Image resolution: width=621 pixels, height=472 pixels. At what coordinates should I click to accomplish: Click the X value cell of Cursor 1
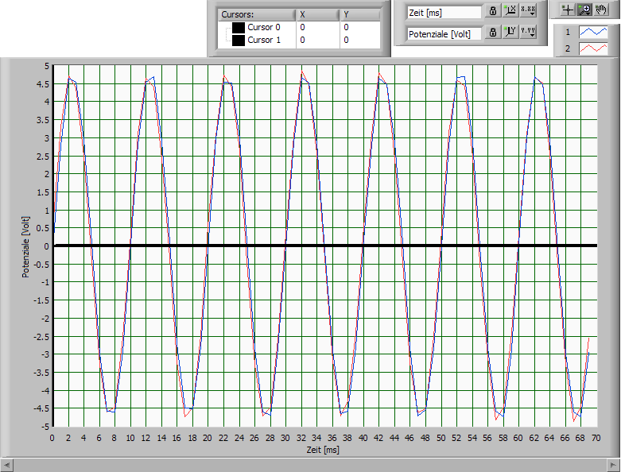(x=317, y=40)
